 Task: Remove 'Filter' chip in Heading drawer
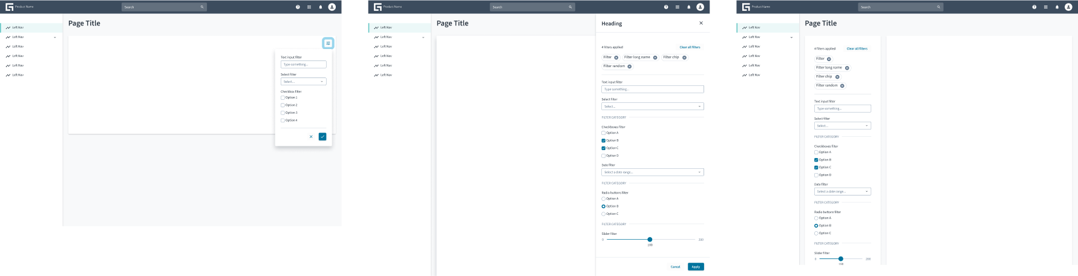[x=616, y=57]
